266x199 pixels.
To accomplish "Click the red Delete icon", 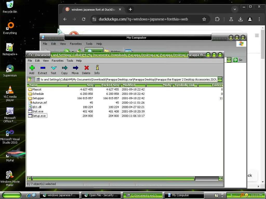I will tap(86, 70).
